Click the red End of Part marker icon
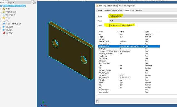Viewport: 177px width, 107px height. point(4,33)
